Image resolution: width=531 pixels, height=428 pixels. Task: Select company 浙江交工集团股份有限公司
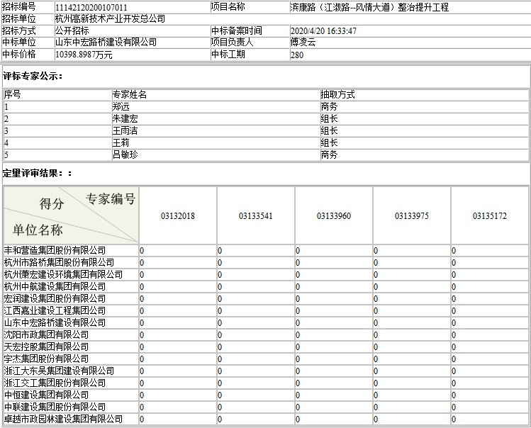tap(55, 383)
